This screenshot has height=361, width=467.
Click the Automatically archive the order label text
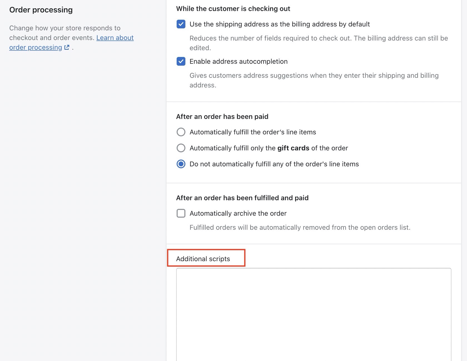coord(238,213)
